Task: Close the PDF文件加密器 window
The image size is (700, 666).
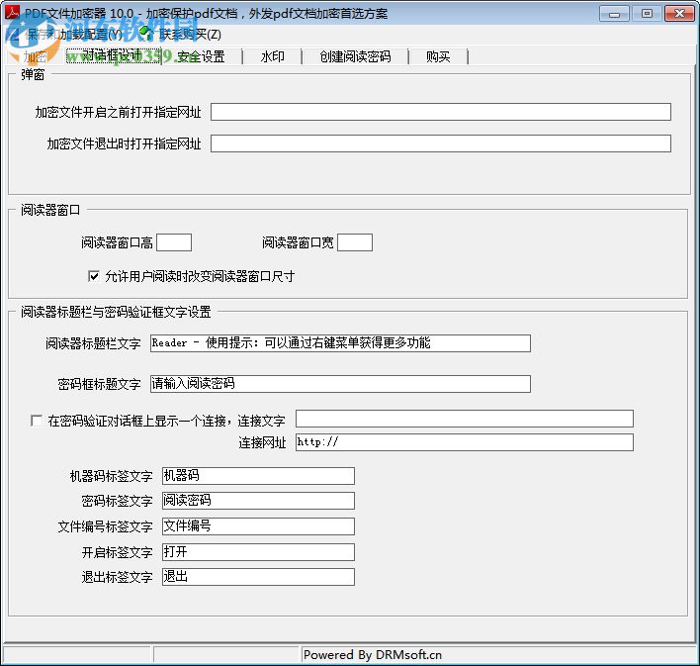Action: pos(679,14)
